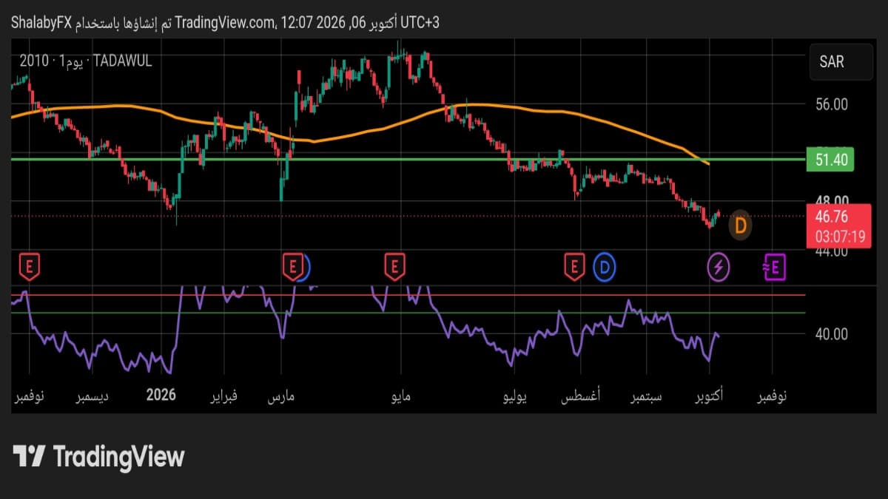Click the ديسمبر label on time axis
Screen dimensions: 888x499
point(92,396)
